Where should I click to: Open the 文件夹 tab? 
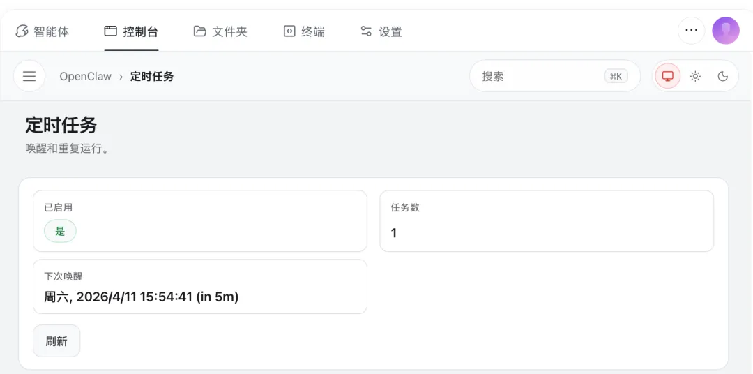click(x=220, y=31)
